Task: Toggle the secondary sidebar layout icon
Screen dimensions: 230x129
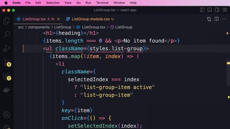Action: point(217,10)
